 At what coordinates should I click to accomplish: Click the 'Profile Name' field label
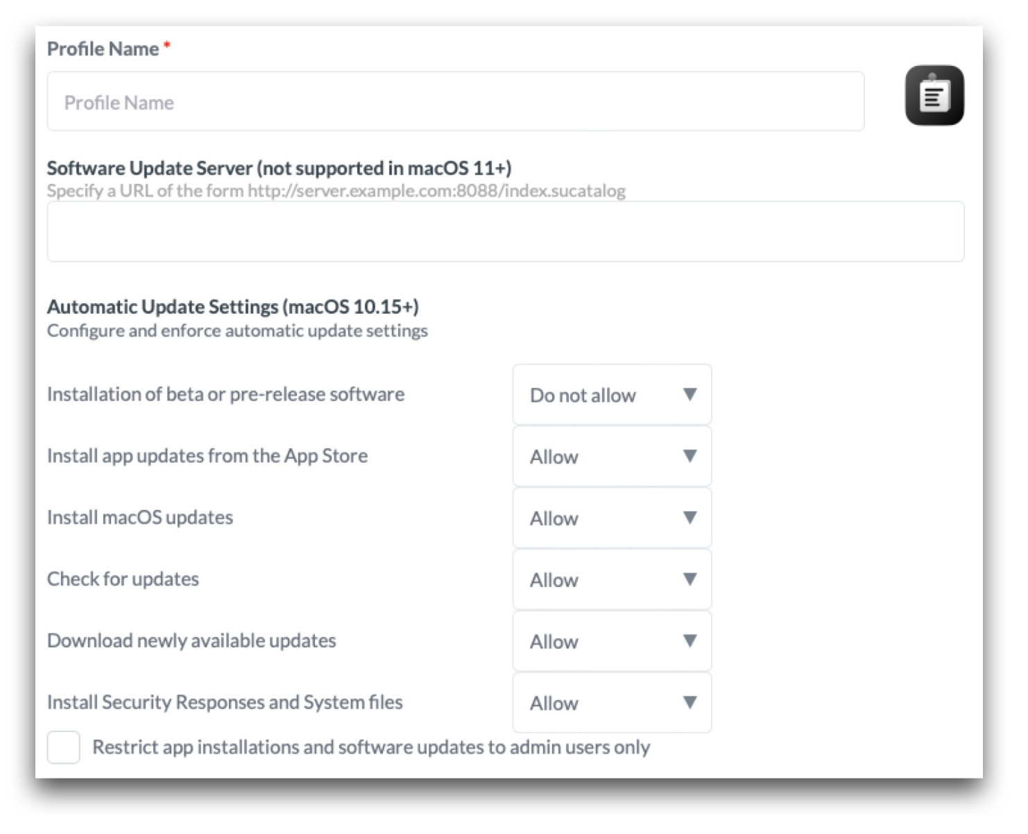103,49
